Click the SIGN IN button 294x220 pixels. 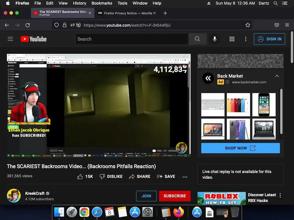click(x=269, y=39)
